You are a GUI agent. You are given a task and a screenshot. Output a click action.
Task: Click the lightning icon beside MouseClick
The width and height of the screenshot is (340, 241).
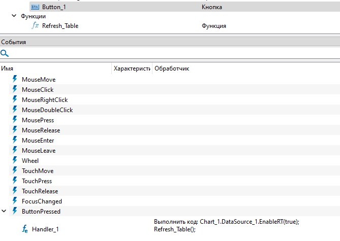(15, 89)
